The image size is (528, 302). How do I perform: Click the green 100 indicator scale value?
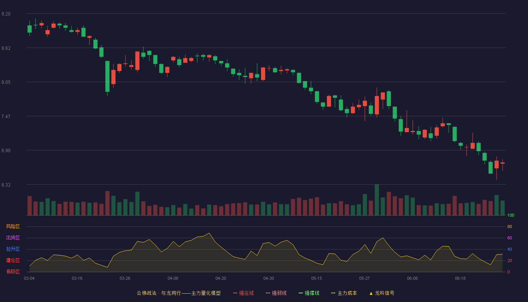coord(511,216)
